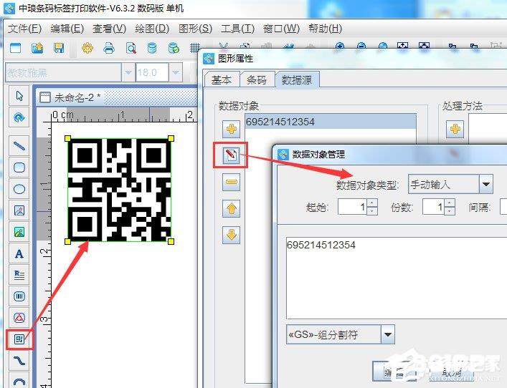Move the data object up
Image resolution: width=507 pixels, height=388 pixels.
[x=231, y=208]
